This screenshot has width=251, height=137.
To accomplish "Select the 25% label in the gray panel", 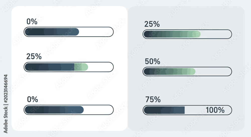I will pos(152,24).
